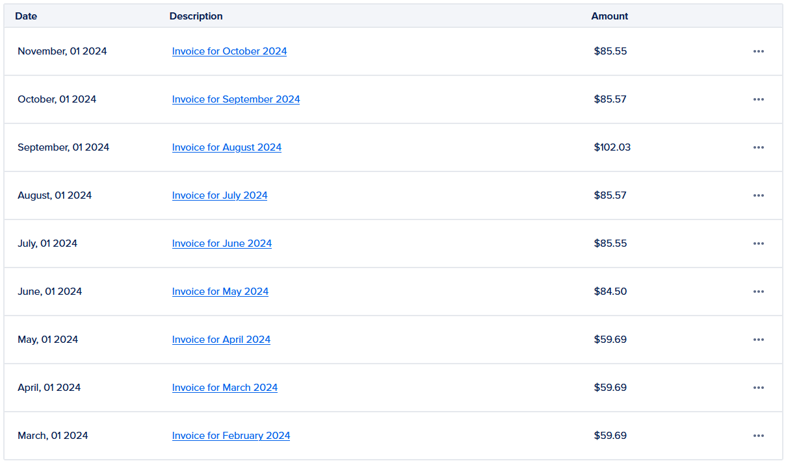Click ellipsis menu for August 2024 invoice
786x461 pixels.
tap(758, 147)
